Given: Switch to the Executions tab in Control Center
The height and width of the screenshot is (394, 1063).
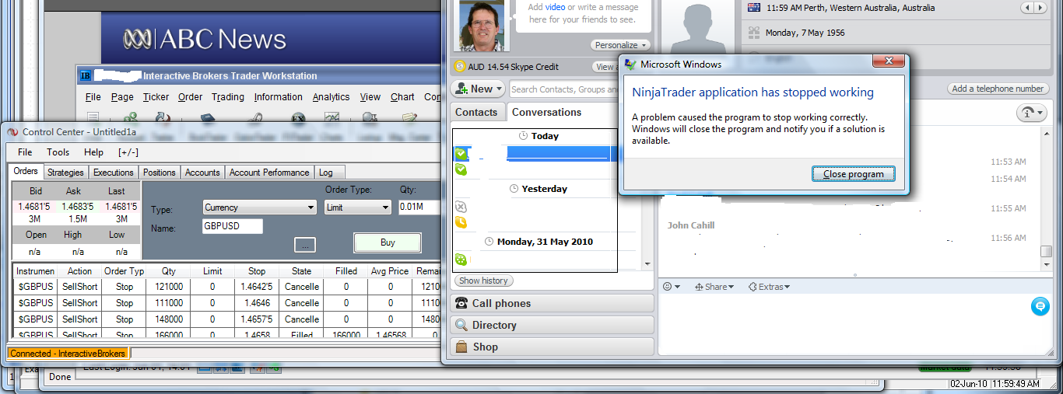Looking at the screenshot, I should [114, 173].
